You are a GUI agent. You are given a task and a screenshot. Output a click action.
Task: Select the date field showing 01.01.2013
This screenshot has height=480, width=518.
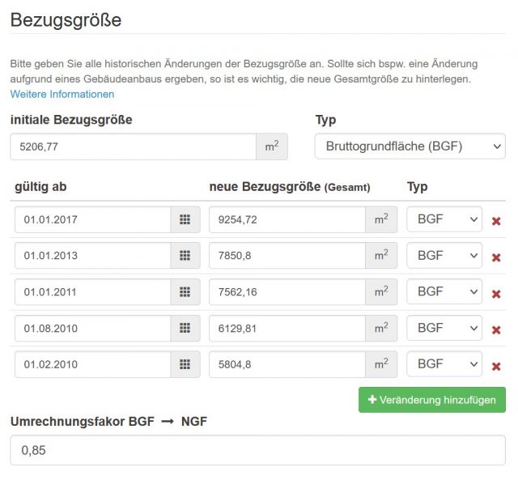[x=93, y=255]
